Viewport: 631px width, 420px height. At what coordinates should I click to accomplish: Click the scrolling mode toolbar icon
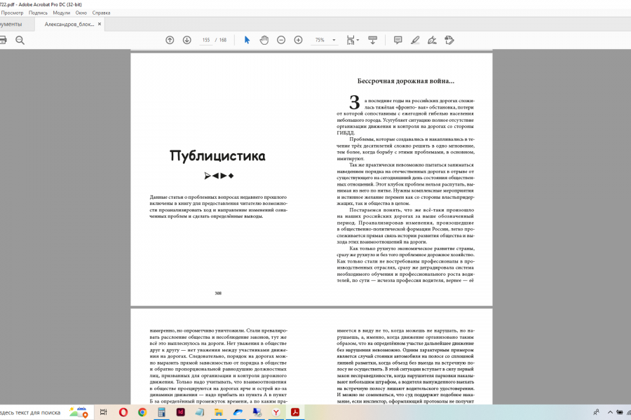[x=372, y=40]
